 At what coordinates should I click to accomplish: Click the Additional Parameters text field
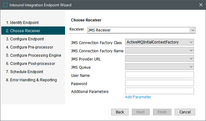159,91
